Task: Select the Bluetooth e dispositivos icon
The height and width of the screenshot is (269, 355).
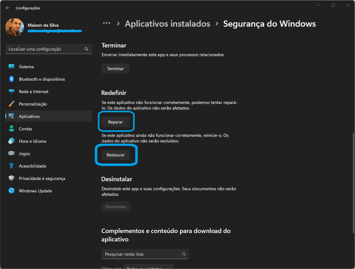Action: tap(11, 79)
